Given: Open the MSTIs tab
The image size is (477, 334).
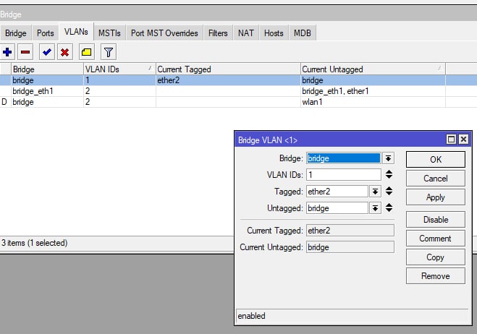Looking at the screenshot, I should click(x=109, y=33).
